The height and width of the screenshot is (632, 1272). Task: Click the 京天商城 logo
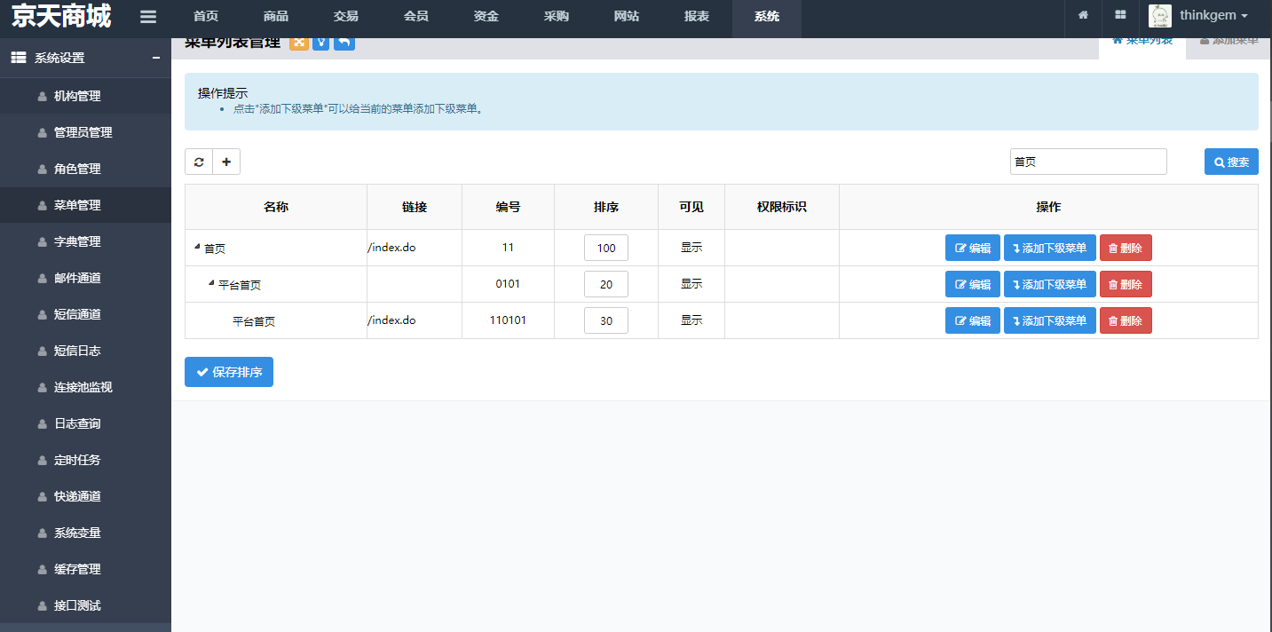61,16
